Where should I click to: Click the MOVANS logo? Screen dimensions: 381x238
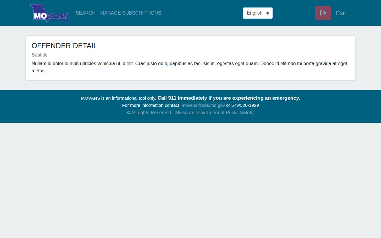point(49,13)
